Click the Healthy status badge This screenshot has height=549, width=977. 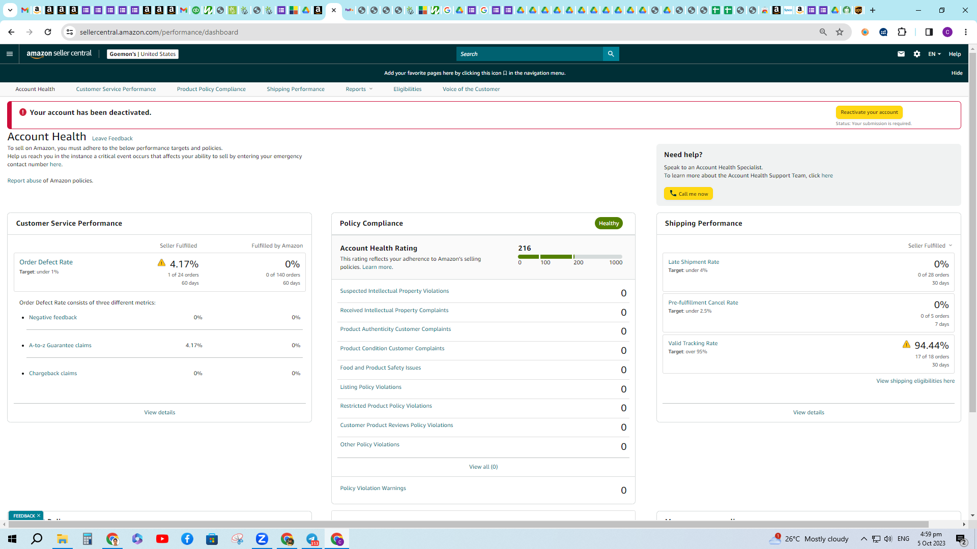click(609, 223)
